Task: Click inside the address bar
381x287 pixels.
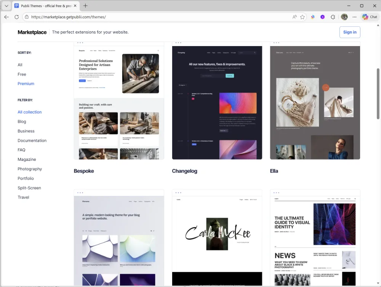Action: point(152,17)
